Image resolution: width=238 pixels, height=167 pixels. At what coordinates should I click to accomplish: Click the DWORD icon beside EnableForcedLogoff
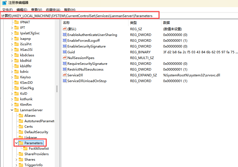click(x=65, y=41)
